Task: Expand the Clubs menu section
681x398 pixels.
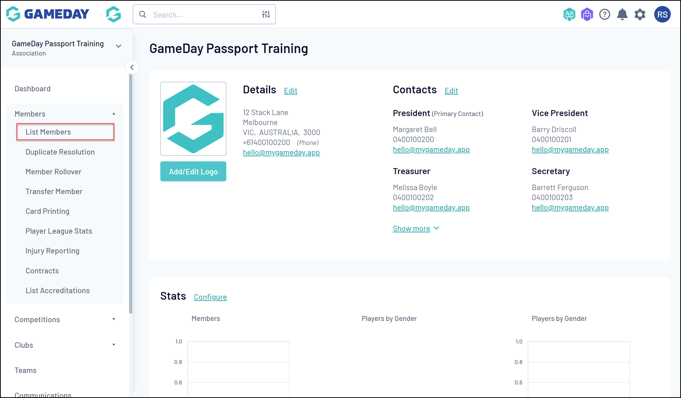Action: [x=114, y=345]
